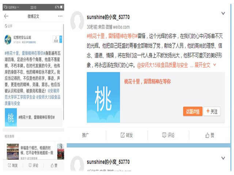Tap the mobile comment (评论) icon
The width and height of the screenshot is (234, 175).
[x=33, y=165]
